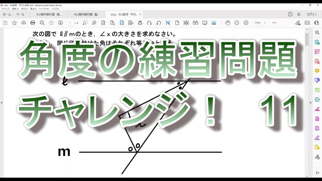Open the 159% zoom level dropdown
The image size is (322, 181).
[260, 23]
